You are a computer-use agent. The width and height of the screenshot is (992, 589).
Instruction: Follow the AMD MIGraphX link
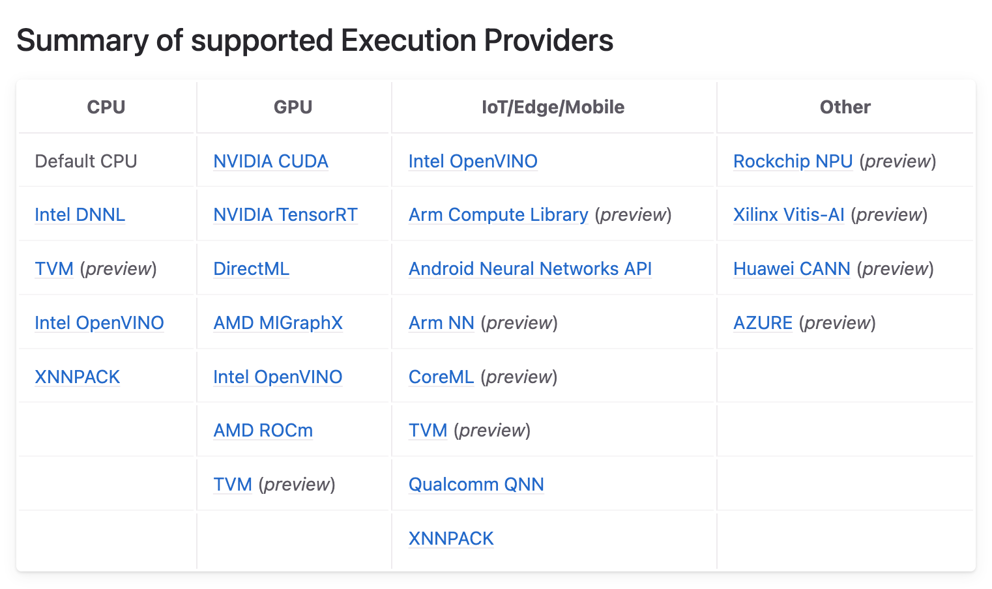pos(278,323)
